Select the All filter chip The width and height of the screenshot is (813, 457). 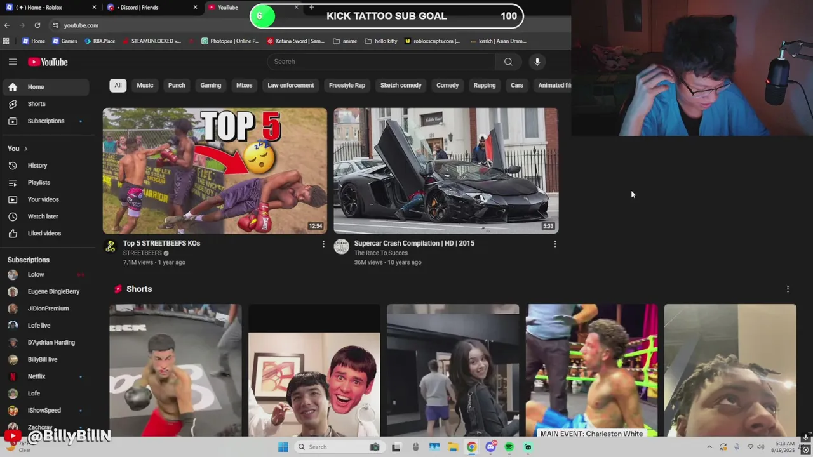[x=118, y=85]
